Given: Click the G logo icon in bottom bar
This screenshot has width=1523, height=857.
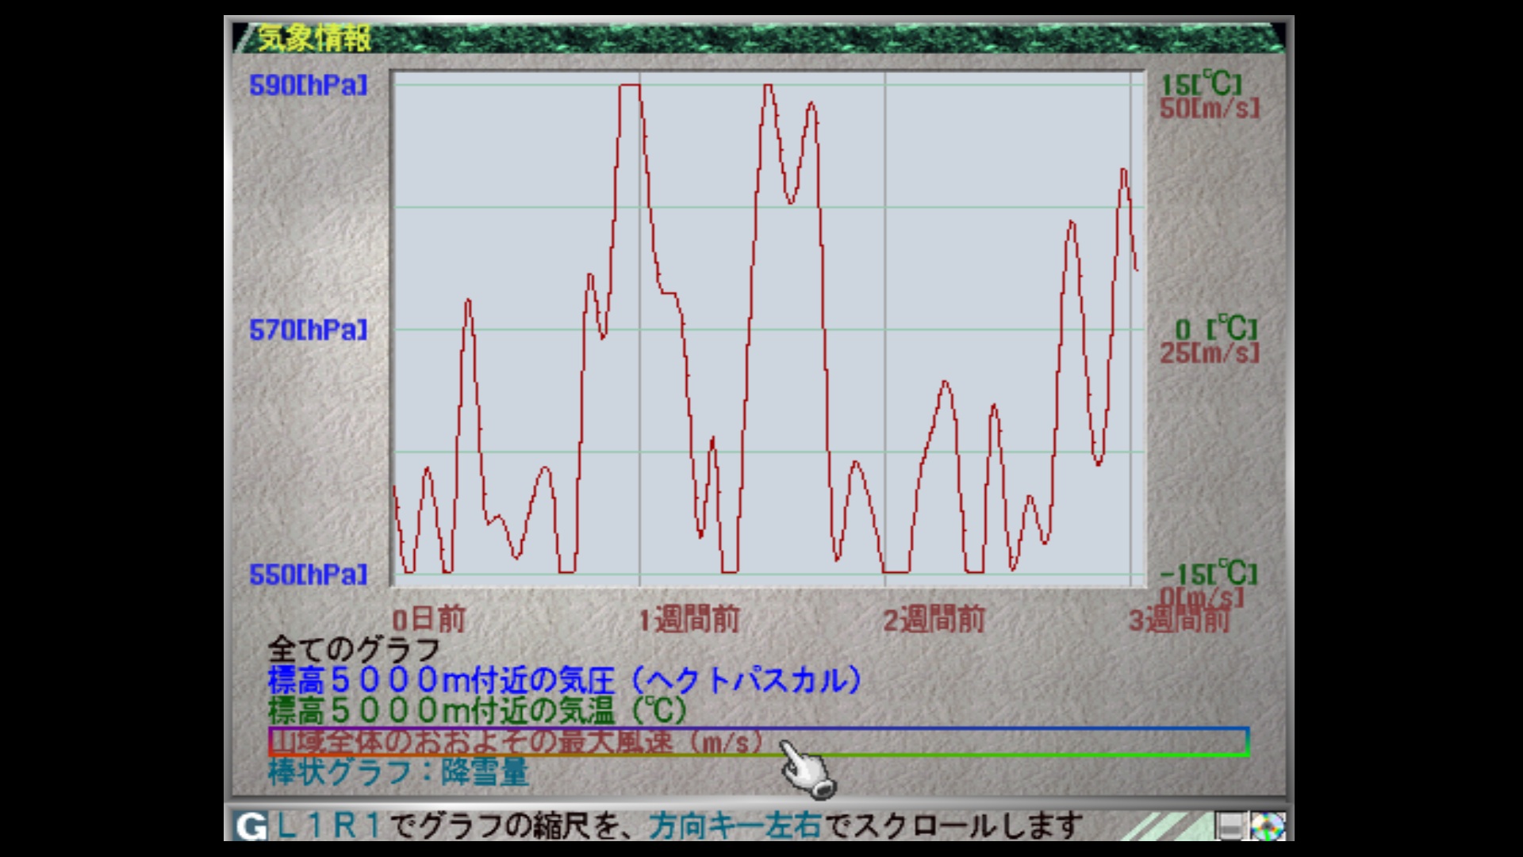Looking at the screenshot, I should pyautogui.click(x=251, y=826).
